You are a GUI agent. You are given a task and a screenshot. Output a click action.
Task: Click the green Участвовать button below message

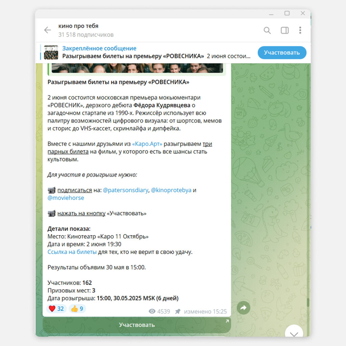137,325
